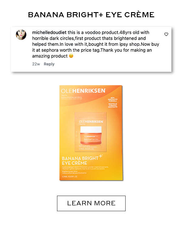Viewport: 182px width, 226px height.
Task: Click the 'Banana Bright Eye Crème' text on packaging
Action: pyautogui.click(x=80, y=161)
